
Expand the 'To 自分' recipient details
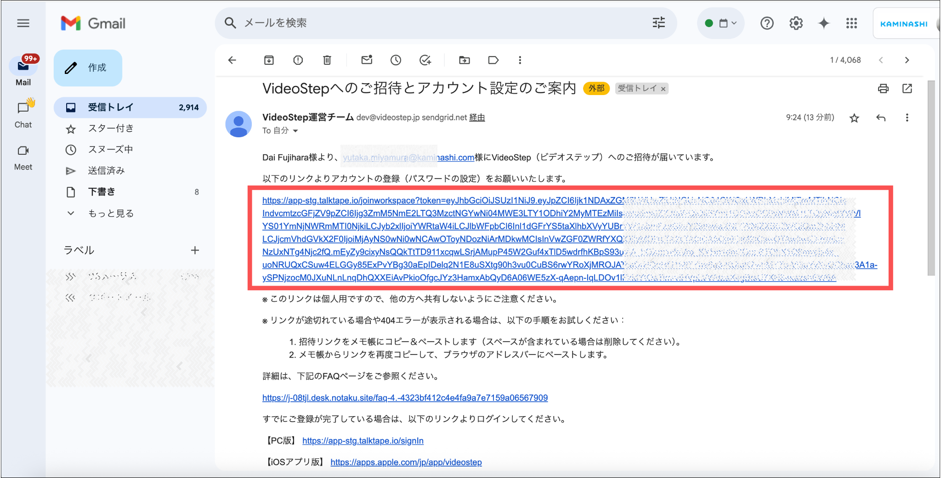click(295, 131)
